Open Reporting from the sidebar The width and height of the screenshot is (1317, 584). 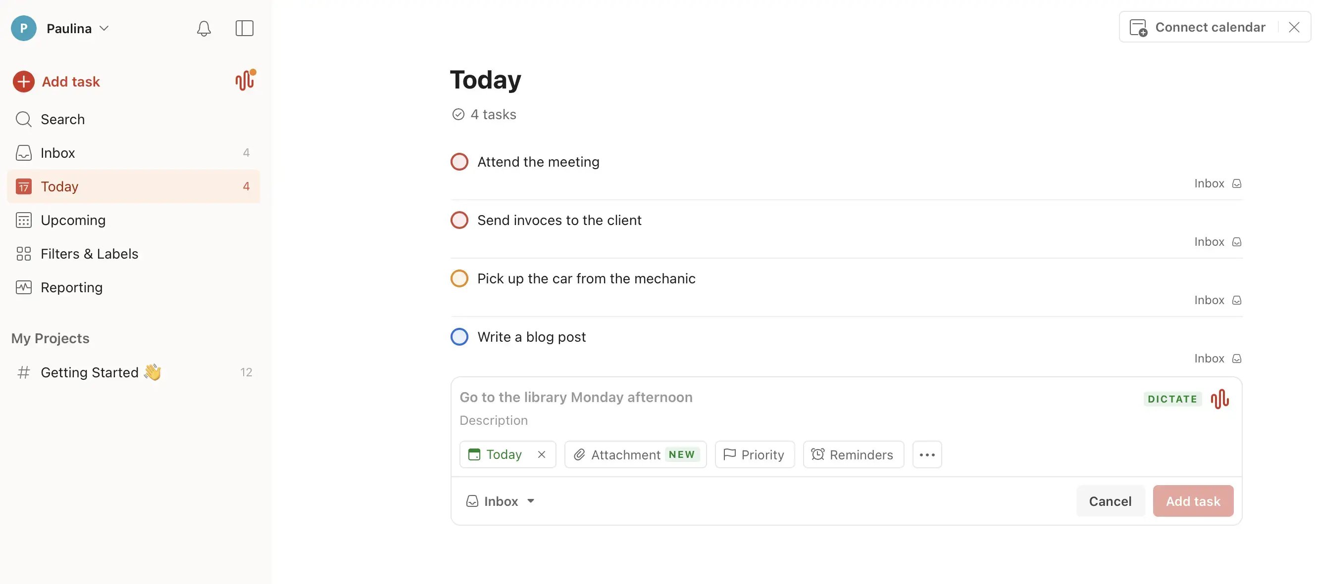coord(72,287)
